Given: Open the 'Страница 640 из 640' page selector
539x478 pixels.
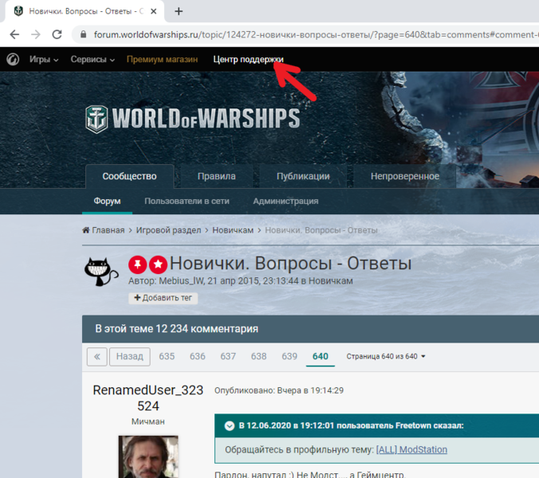Looking at the screenshot, I should (x=386, y=356).
